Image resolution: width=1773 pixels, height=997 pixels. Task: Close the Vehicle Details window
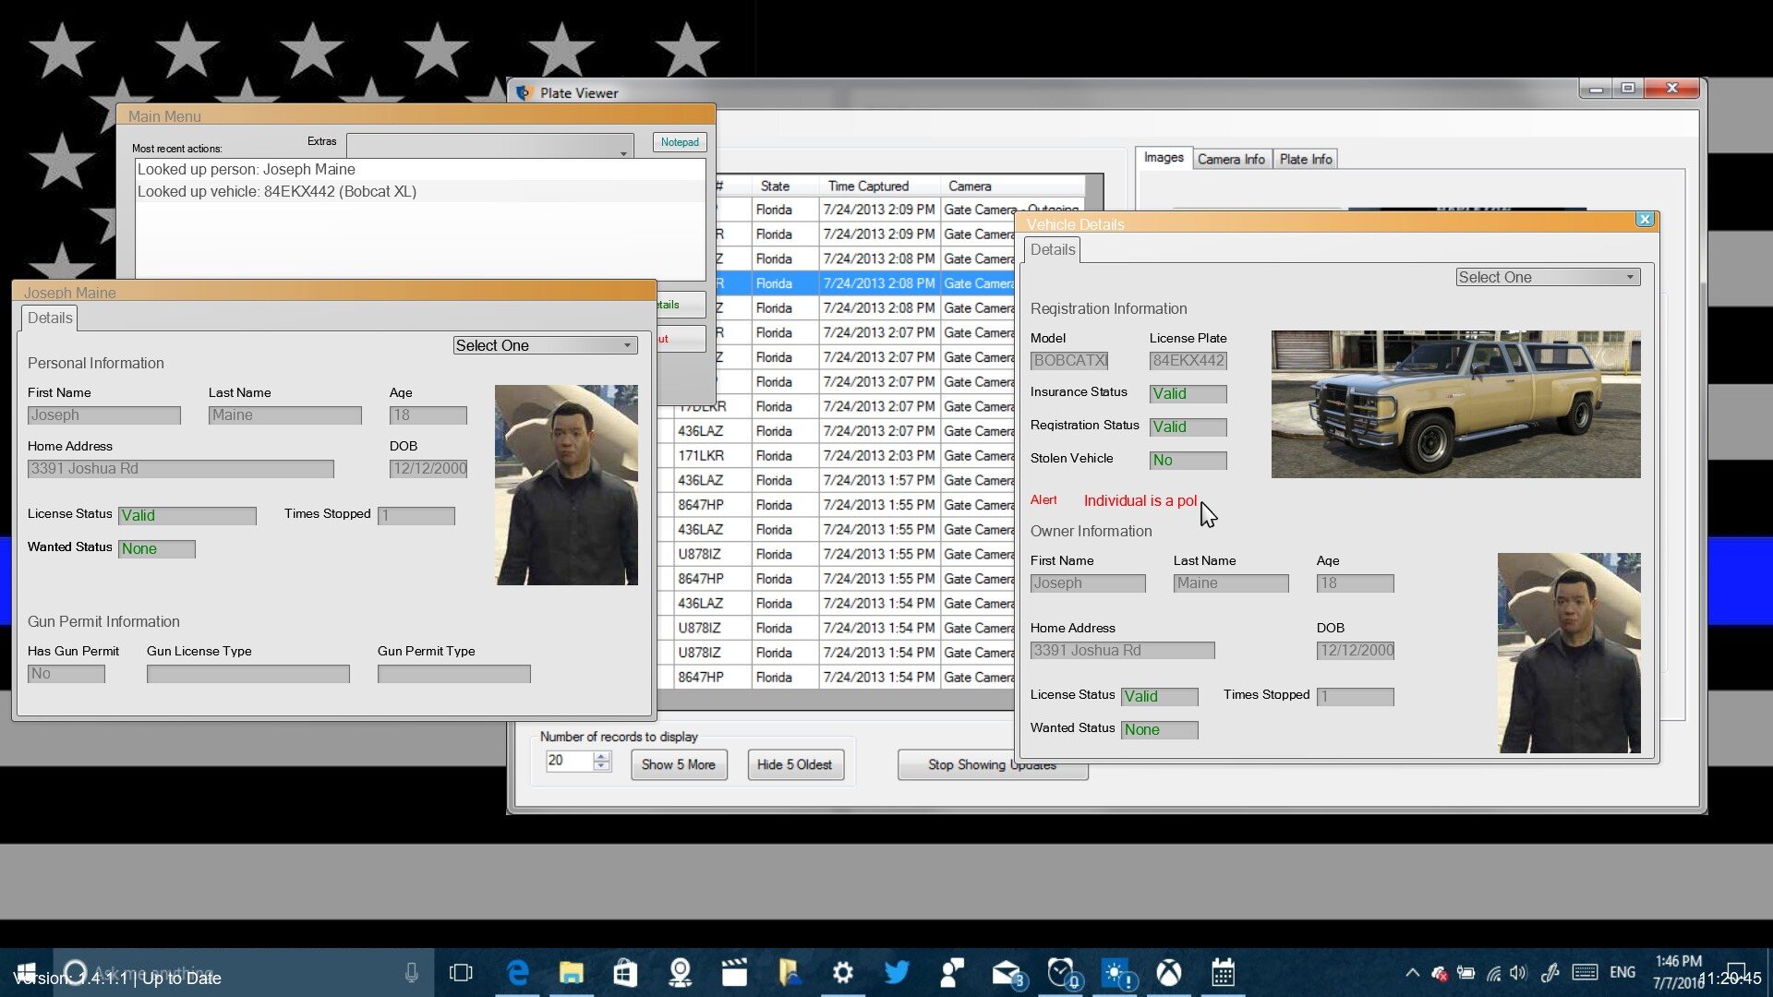coord(1645,220)
